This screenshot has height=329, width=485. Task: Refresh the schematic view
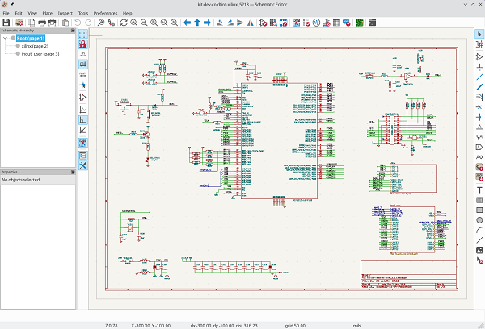pos(124,23)
